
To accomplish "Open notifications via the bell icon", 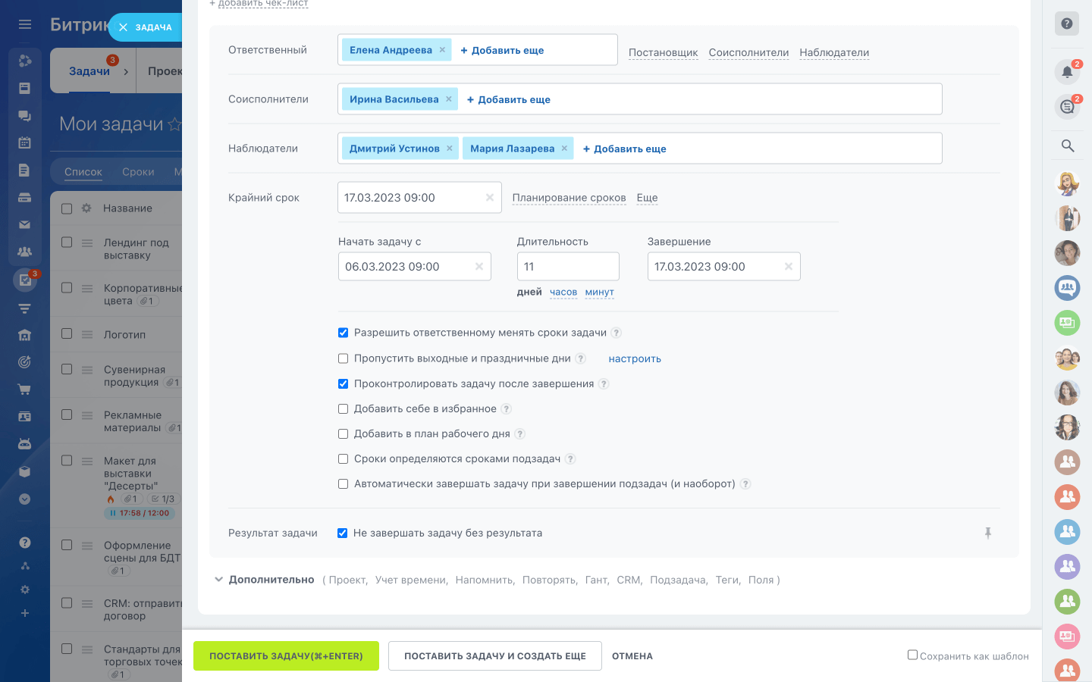I will (x=1068, y=70).
